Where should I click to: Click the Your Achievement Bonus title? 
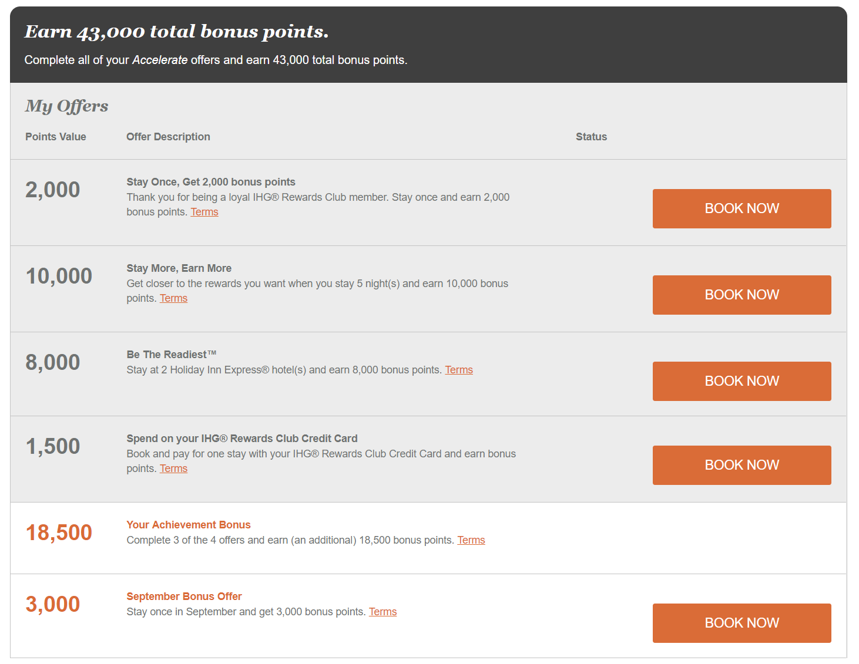(188, 525)
